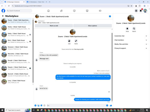Open Marcelino - 2 Beds 1 Bath House chat
The image size is (150, 112).
16,55
